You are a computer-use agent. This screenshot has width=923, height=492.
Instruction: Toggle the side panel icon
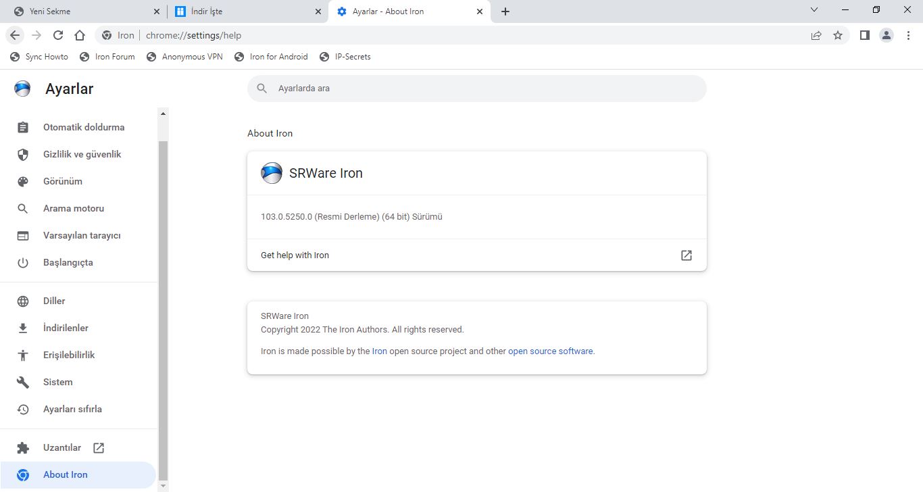[x=864, y=35]
